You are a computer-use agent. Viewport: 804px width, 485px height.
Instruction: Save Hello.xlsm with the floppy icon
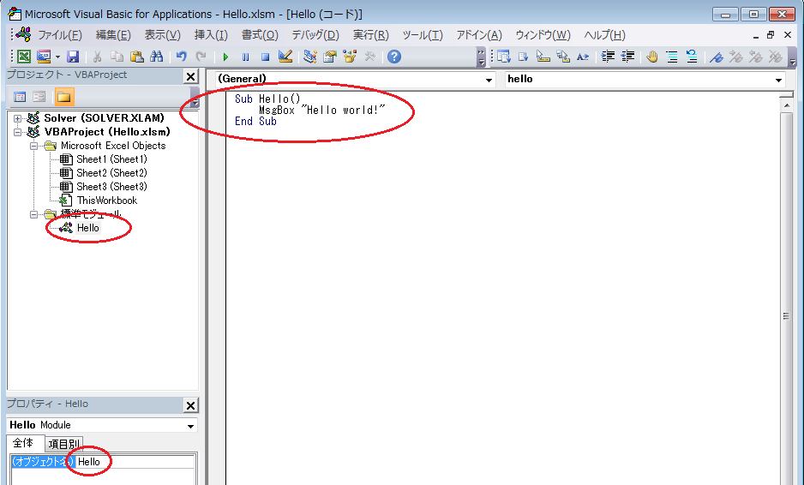click(x=73, y=57)
